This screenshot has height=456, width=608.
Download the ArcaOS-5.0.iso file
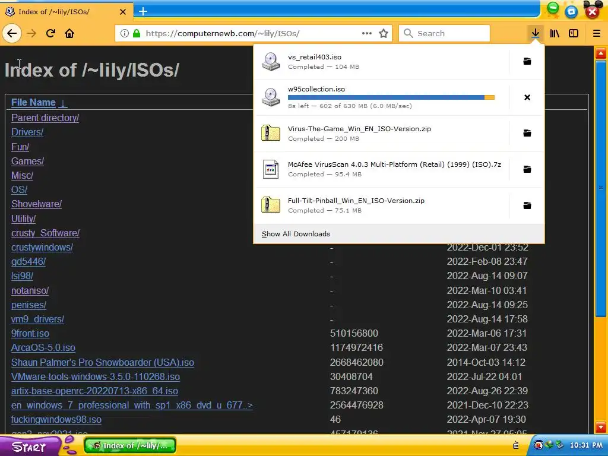tap(43, 348)
